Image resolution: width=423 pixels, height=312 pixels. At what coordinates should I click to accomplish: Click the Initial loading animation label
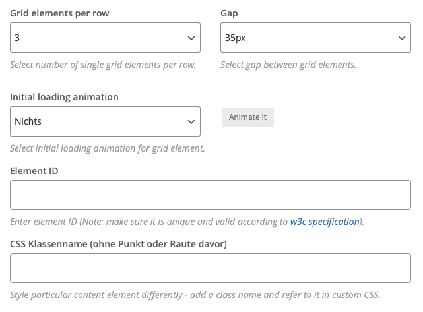click(64, 97)
